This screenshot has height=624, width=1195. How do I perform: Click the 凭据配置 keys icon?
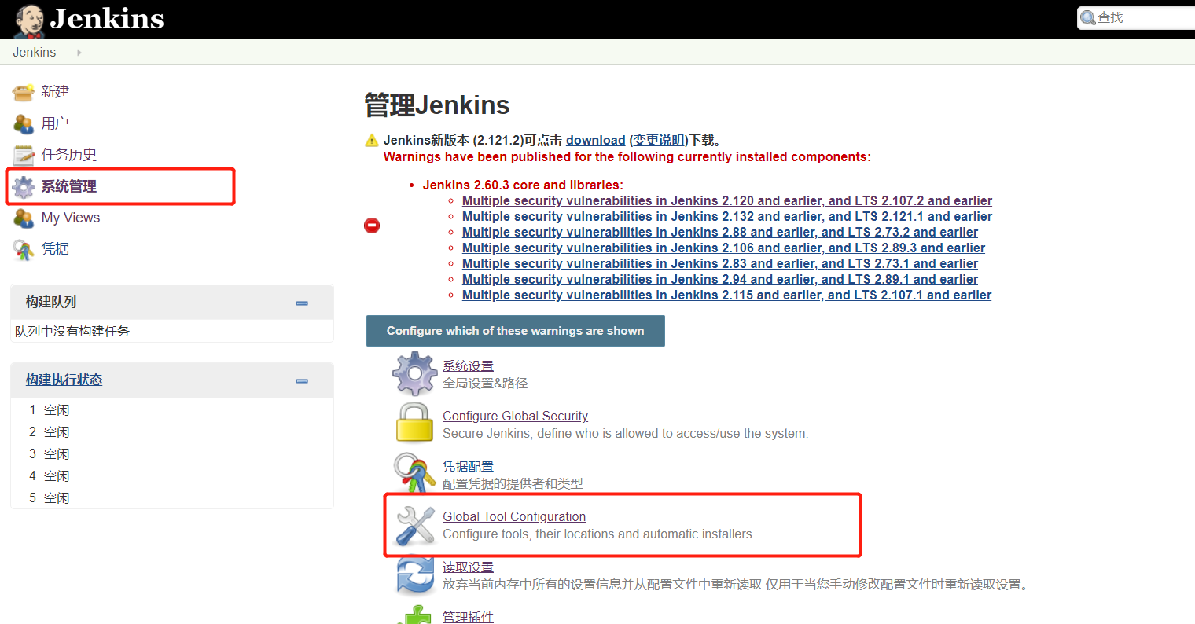pos(414,473)
